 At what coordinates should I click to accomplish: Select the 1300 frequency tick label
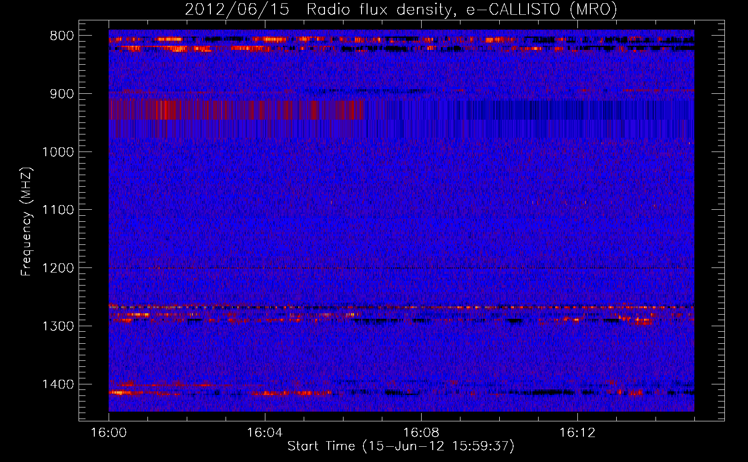[58, 326]
